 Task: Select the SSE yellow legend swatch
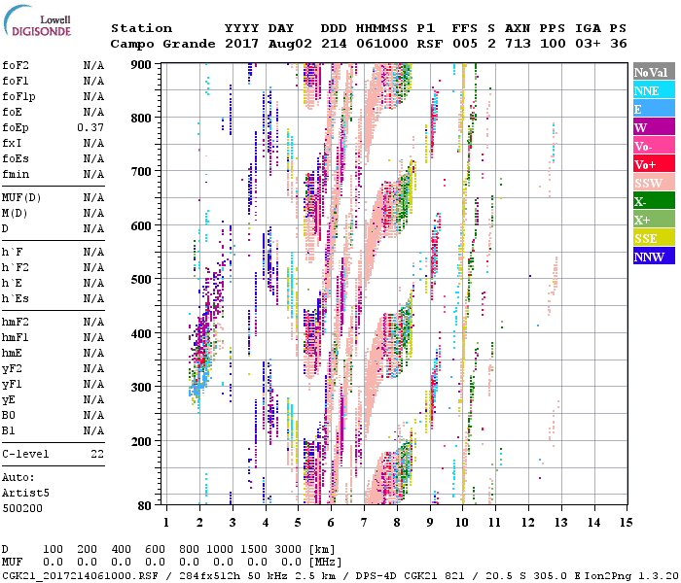coord(654,238)
